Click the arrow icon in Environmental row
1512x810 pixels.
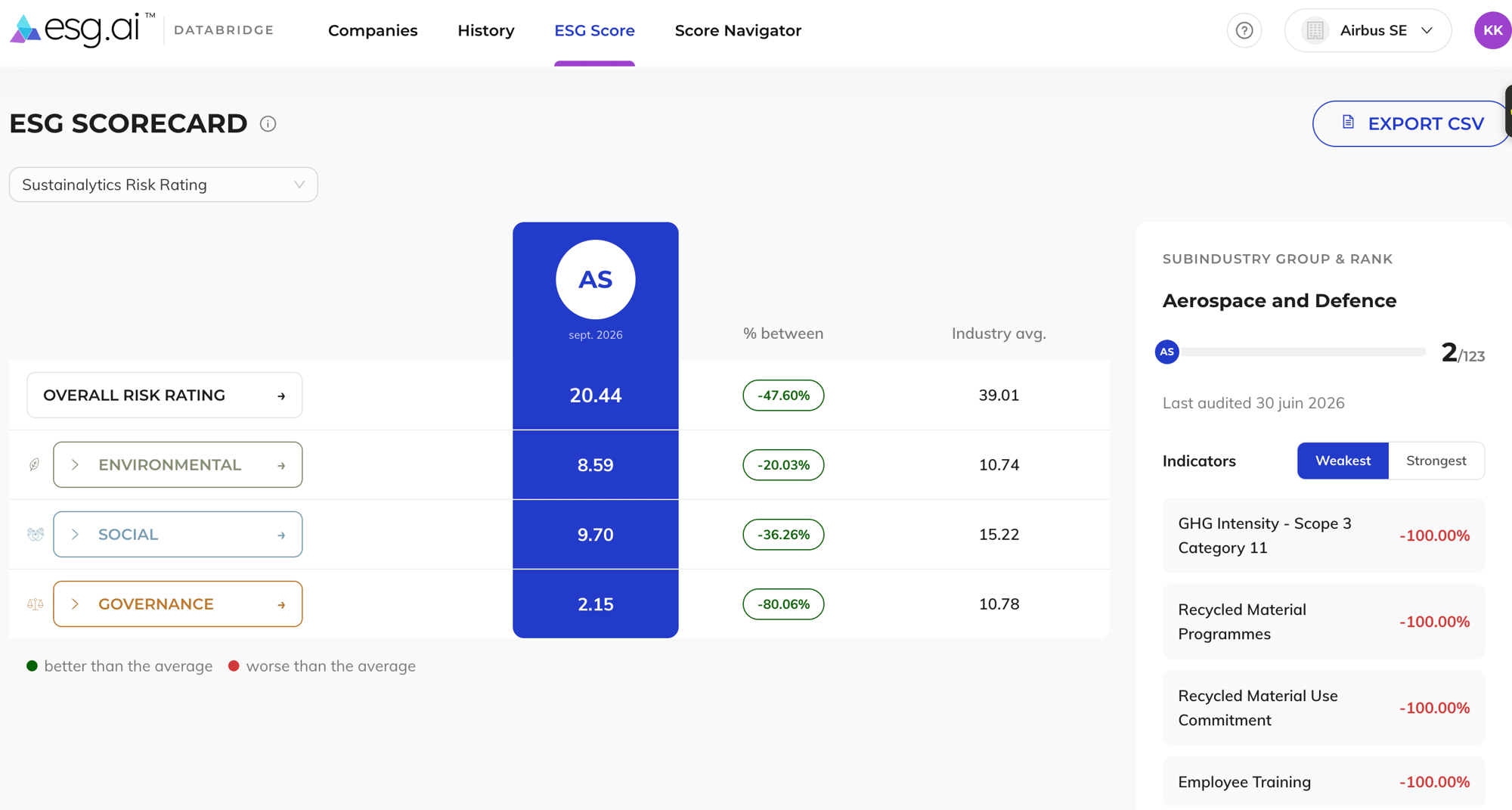click(x=281, y=465)
